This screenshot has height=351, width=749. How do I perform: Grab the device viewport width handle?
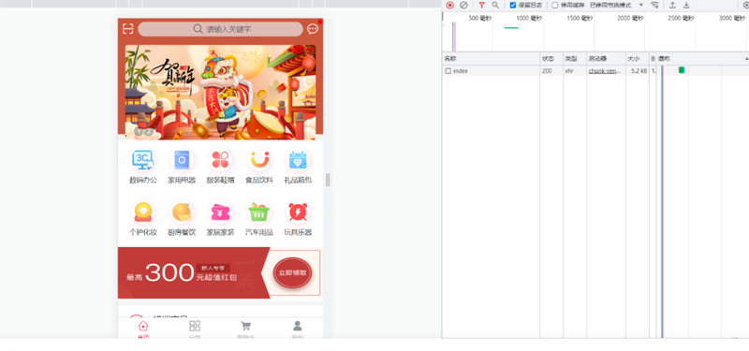pyautogui.click(x=328, y=180)
